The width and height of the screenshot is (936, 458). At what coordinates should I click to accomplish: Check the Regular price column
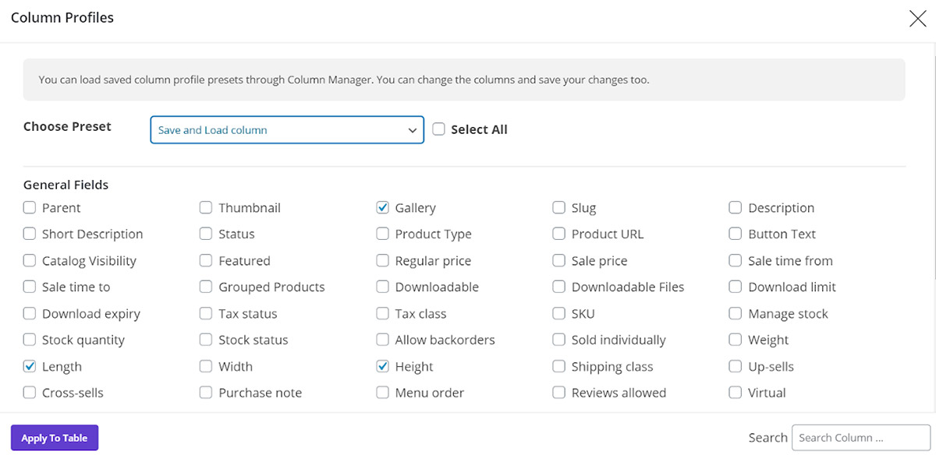(x=382, y=260)
